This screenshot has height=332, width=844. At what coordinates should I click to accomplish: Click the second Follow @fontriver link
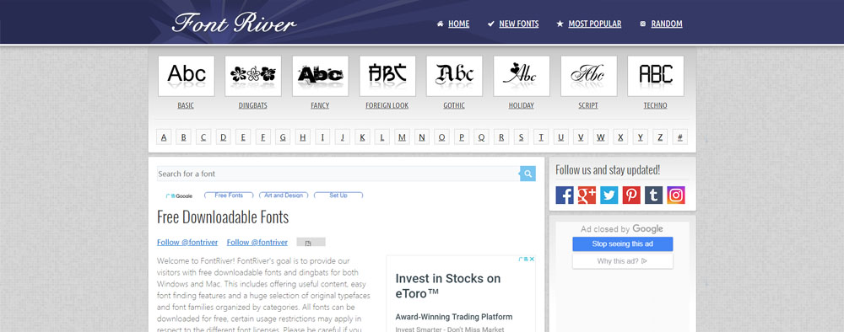click(x=257, y=243)
